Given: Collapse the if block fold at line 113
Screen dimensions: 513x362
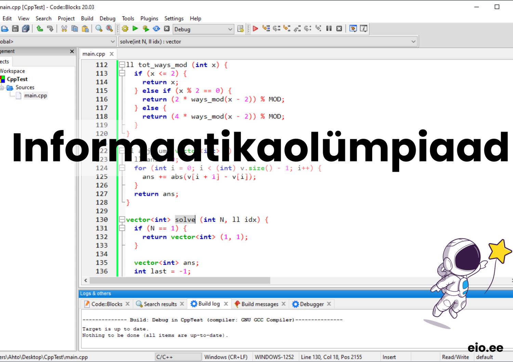Looking at the screenshot, I should [x=122, y=73].
